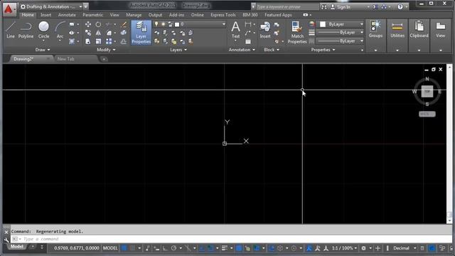The image size is (455, 256).
Task: Select the Circle tool
Action: [x=43, y=30]
